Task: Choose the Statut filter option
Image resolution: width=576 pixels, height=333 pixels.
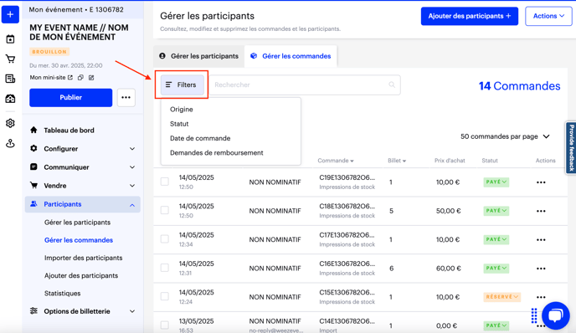Action: [179, 124]
